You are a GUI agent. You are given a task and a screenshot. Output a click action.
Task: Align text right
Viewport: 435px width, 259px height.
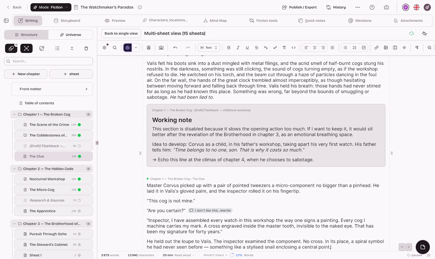[323, 48]
